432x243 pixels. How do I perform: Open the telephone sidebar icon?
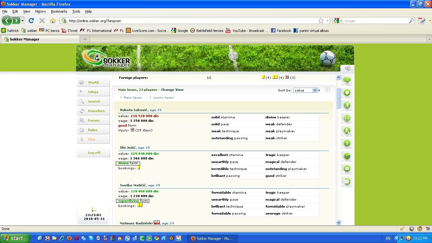click(x=347, y=169)
